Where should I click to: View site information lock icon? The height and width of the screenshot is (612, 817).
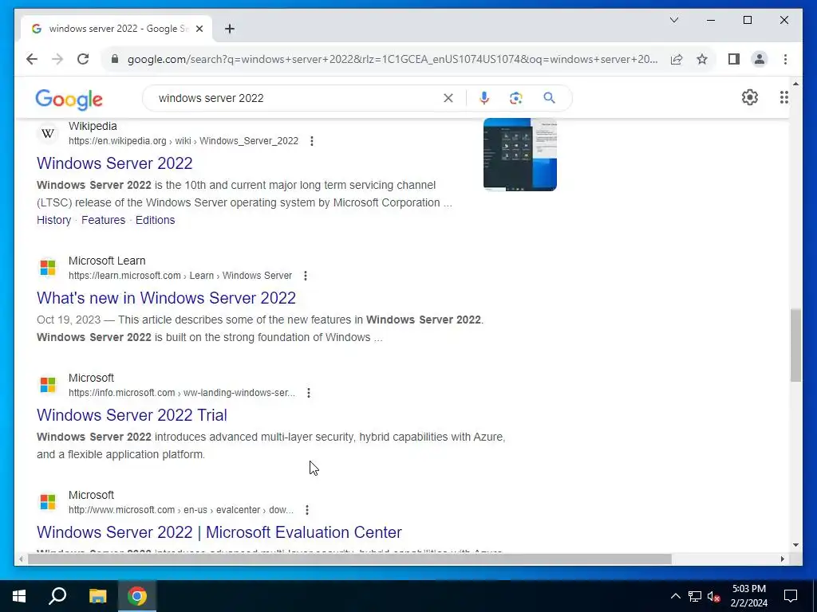point(115,59)
